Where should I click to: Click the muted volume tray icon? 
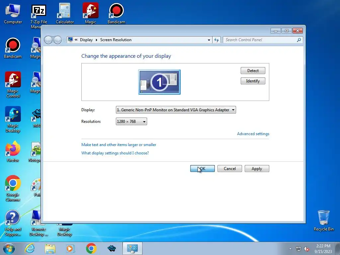point(306,249)
